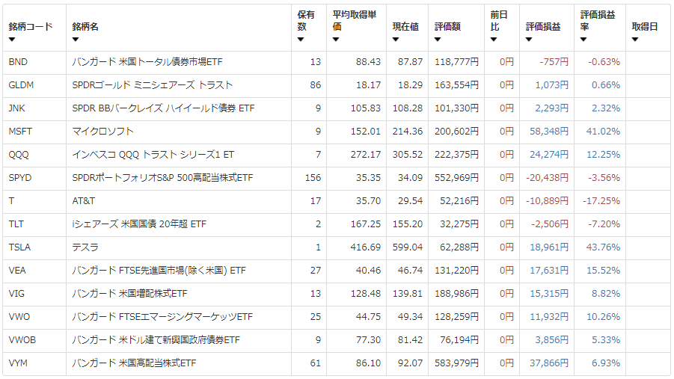Click the 取得日 header label
This screenshot has height=379, width=674.
point(645,27)
